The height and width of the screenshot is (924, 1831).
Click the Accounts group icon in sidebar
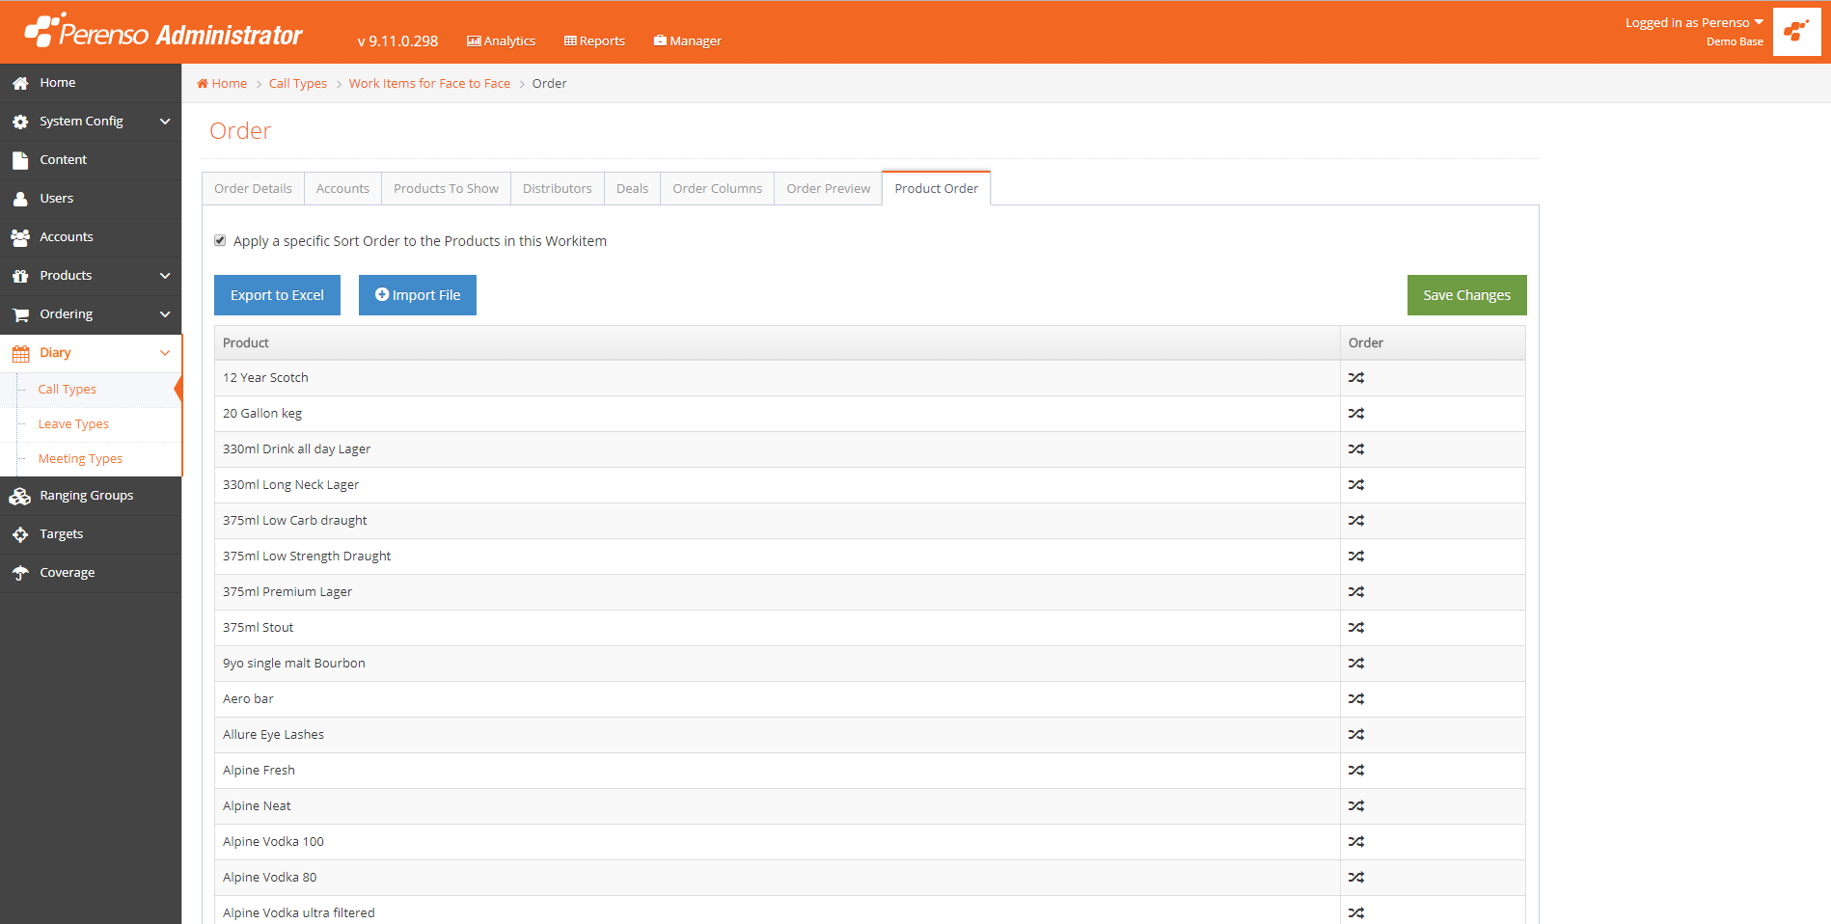[x=20, y=238]
